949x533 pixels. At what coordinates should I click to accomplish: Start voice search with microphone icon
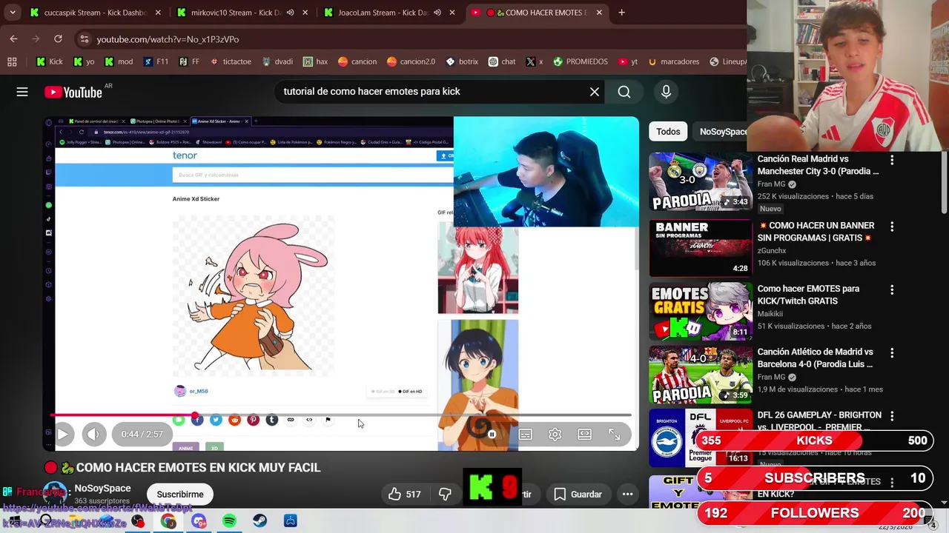tap(666, 92)
